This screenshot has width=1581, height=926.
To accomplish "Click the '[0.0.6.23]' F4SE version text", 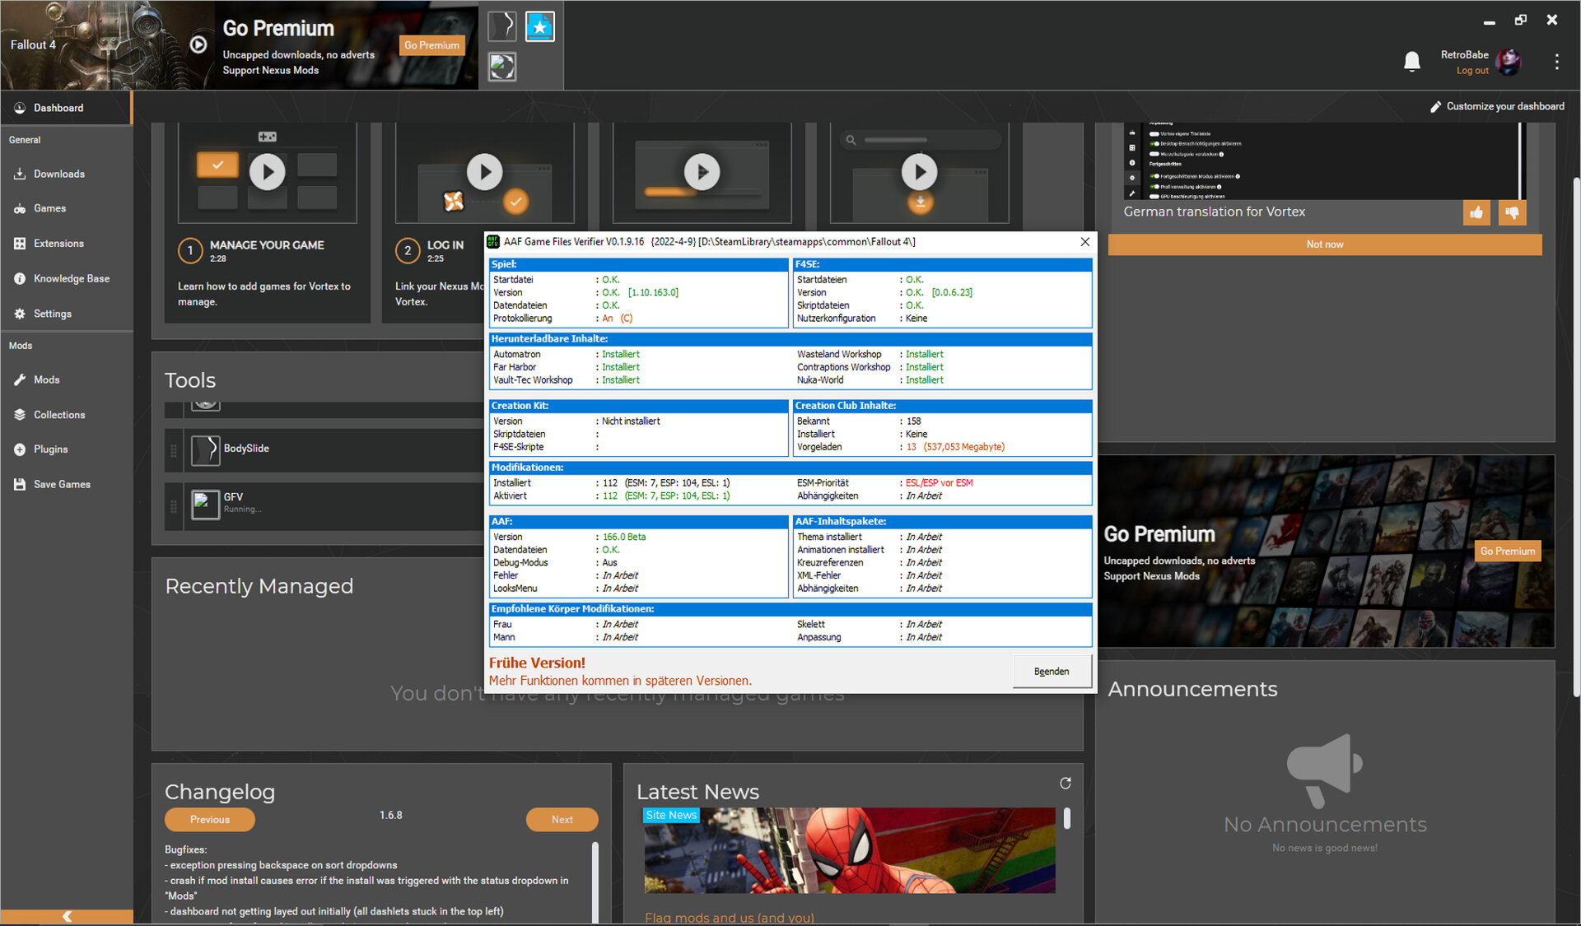I will coord(952,293).
